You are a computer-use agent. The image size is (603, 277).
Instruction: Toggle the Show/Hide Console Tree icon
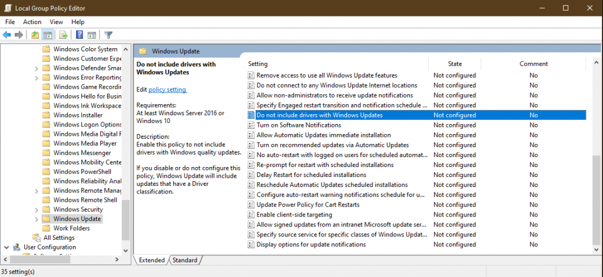(x=48, y=35)
